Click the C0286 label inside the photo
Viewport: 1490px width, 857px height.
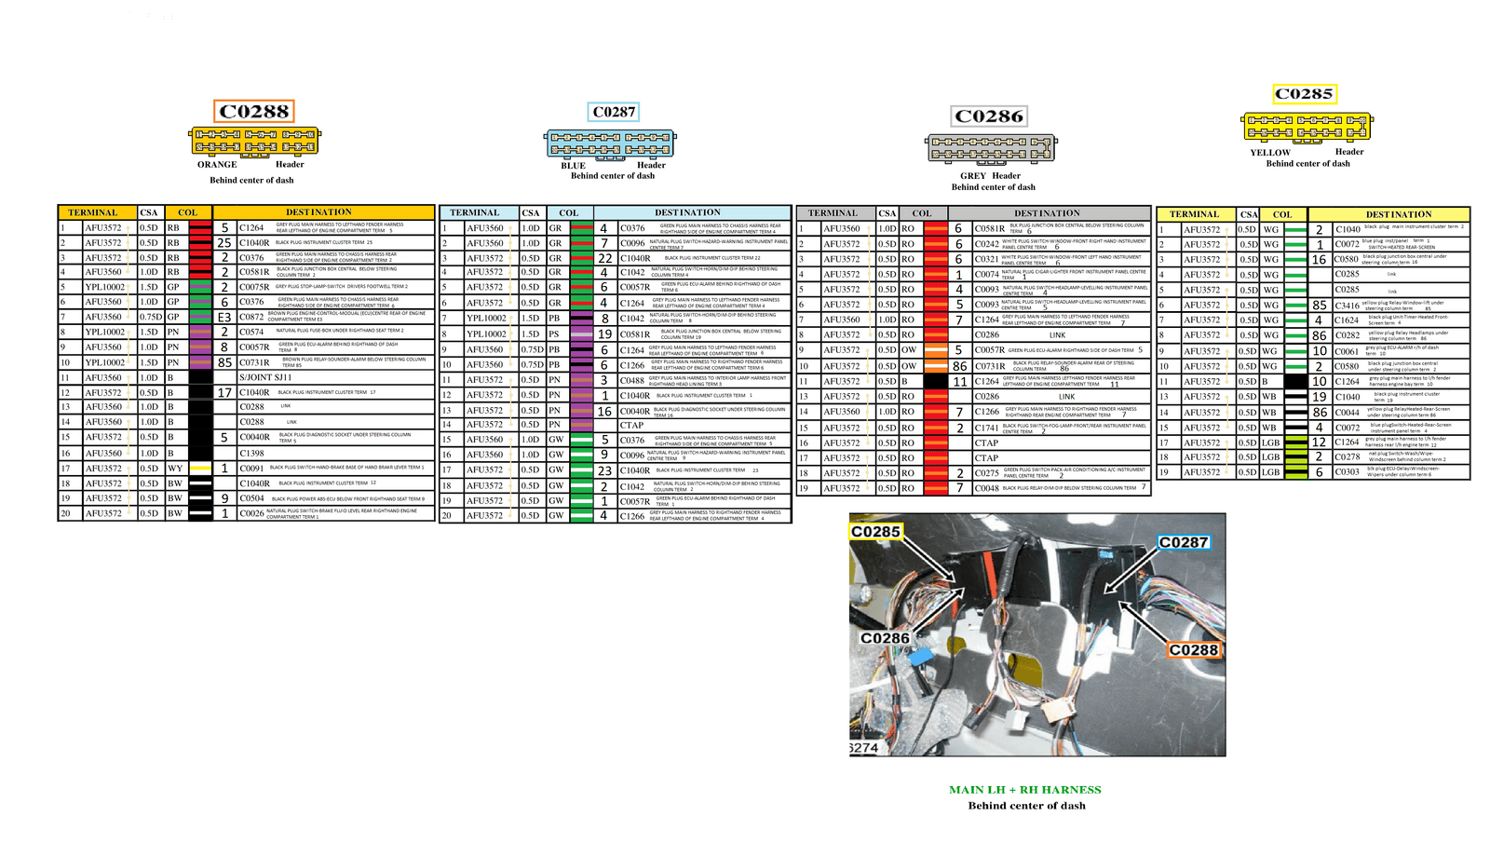[885, 638]
